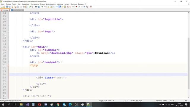Undo last edit with green arrow
The height and width of the screenshot is (107, 190).
click(30, 7)
